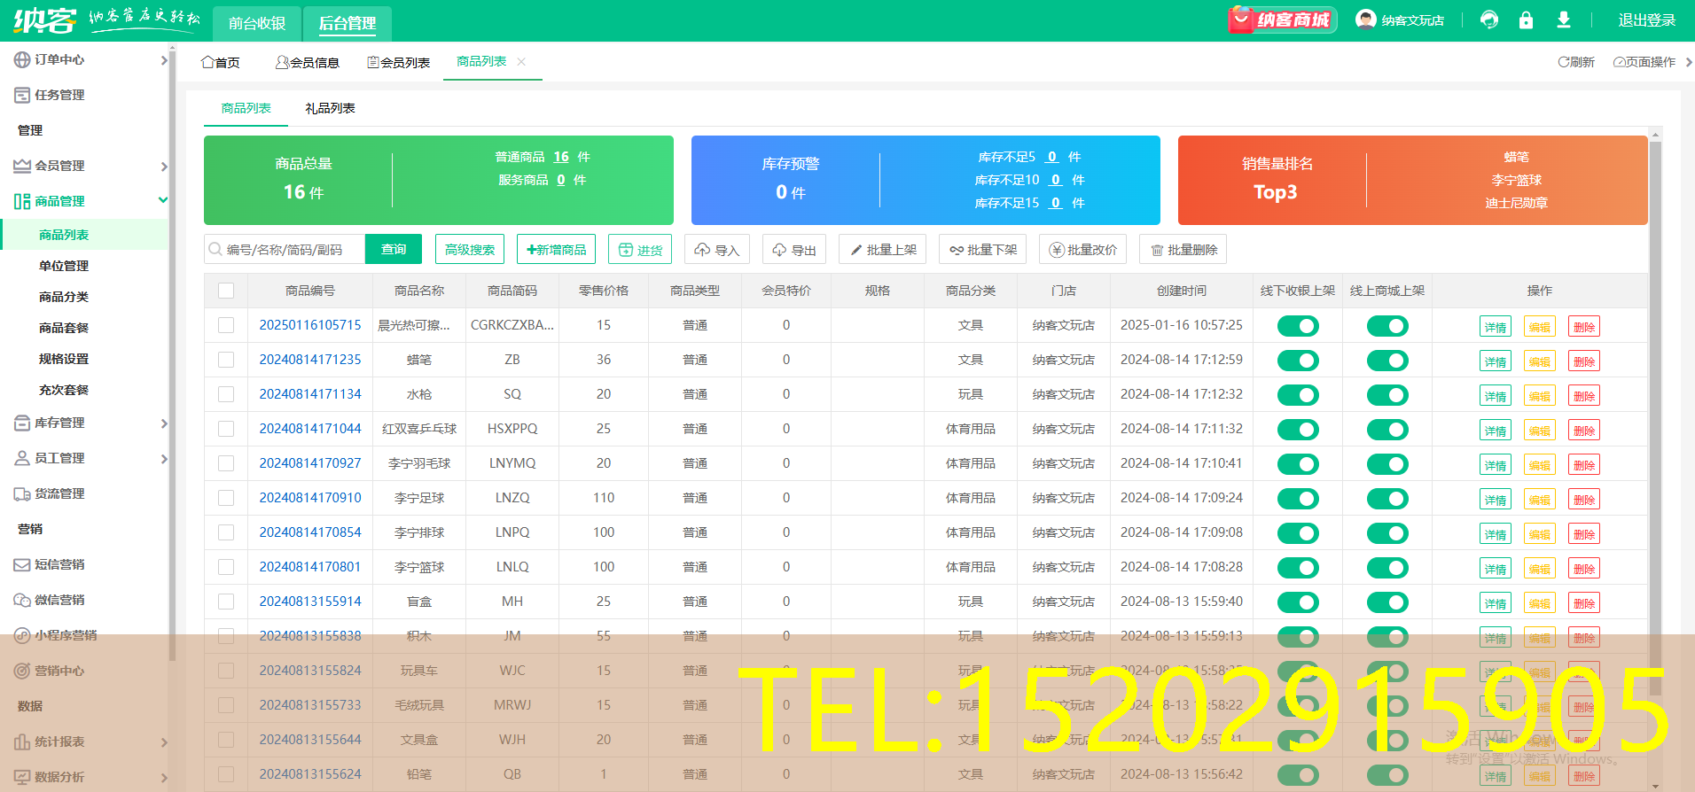Toggle 线上商城上架 for 李宁羽毛球
The image size is (1695, 792).
pos(1387,464)
